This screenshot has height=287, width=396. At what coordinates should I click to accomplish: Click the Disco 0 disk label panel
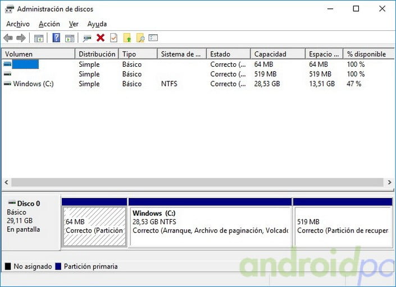tap(31, 221)
